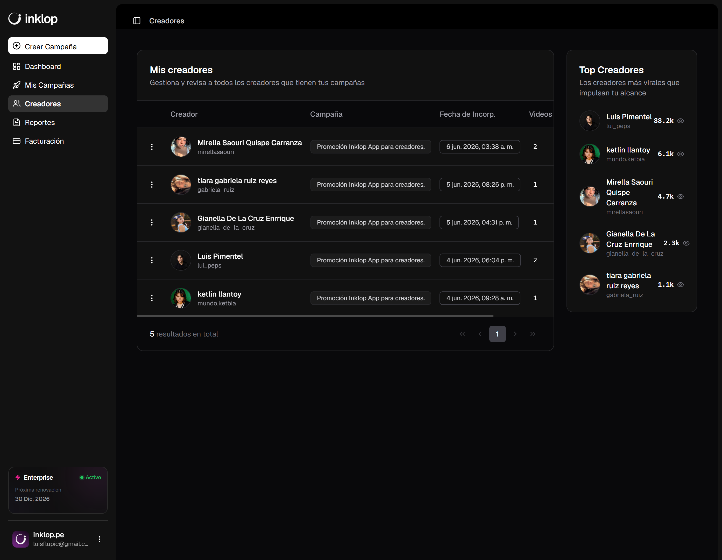Click the Crear Campaña button
722x560 pixels.
[58, 46]
